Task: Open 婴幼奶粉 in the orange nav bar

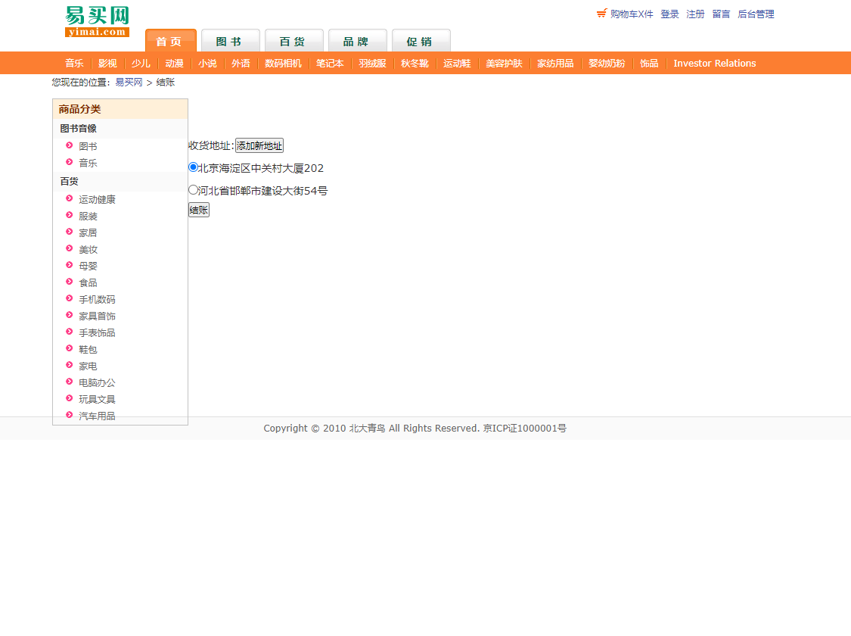Action: click(x=607, y=64)
